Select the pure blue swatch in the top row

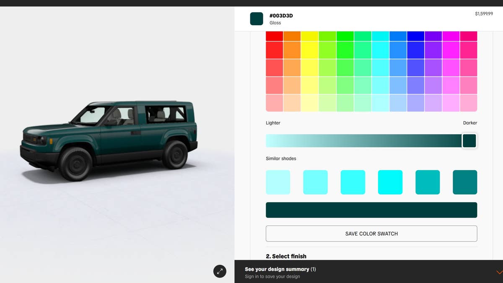416,36
